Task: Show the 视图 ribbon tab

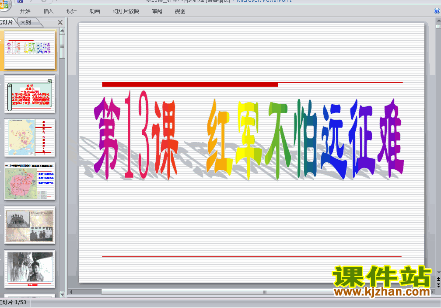Action: coord(180,11)
